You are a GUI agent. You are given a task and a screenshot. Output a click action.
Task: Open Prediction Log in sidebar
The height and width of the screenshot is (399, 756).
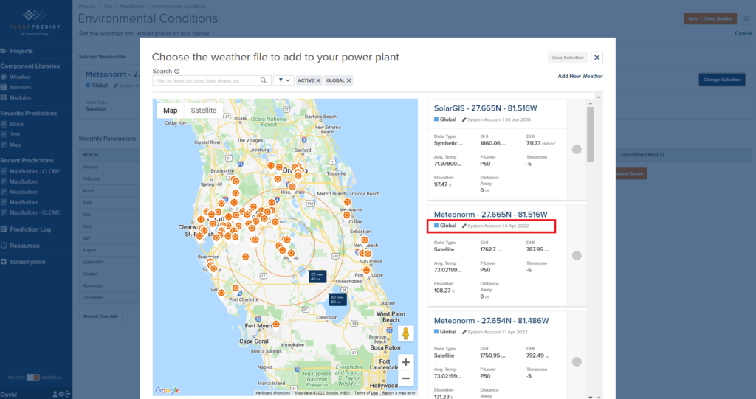[30, 229]
